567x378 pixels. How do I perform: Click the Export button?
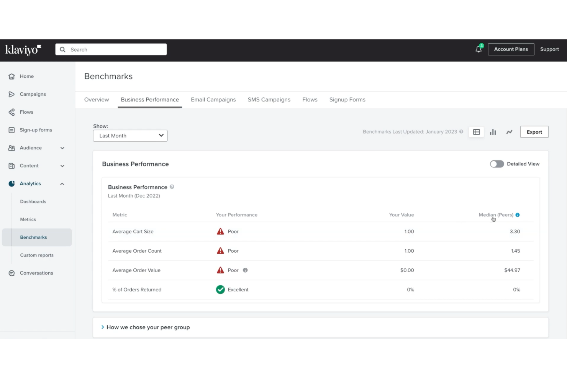tap(534, 132)
